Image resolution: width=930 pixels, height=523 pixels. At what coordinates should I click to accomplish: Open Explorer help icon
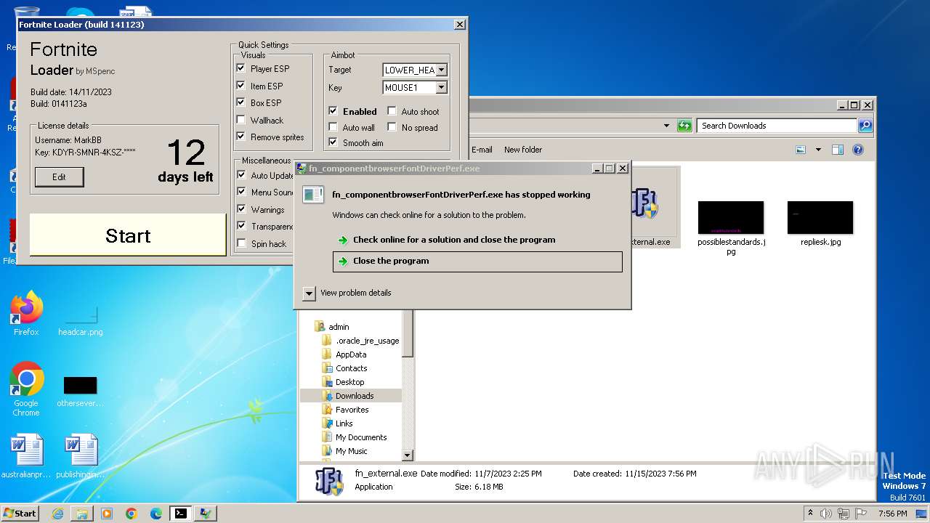tap(857, 150)
